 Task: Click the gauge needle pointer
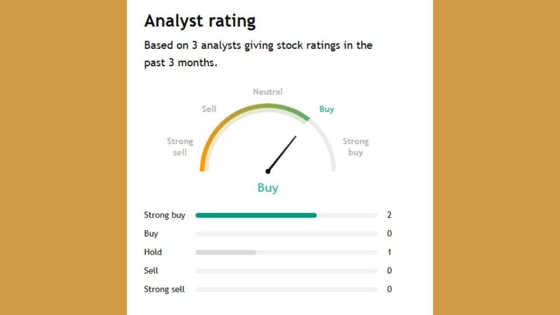coord(282,153)
